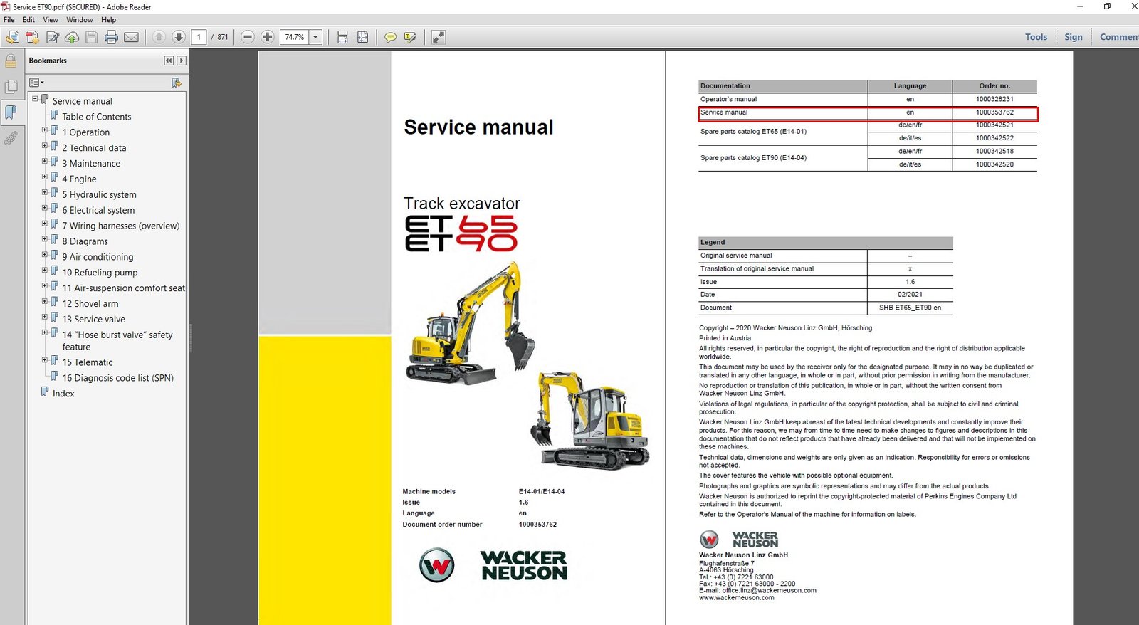Click the security padlock sidebar icon
The height and width of the screenshot is (625, 1139).
[x=11, y=62]
